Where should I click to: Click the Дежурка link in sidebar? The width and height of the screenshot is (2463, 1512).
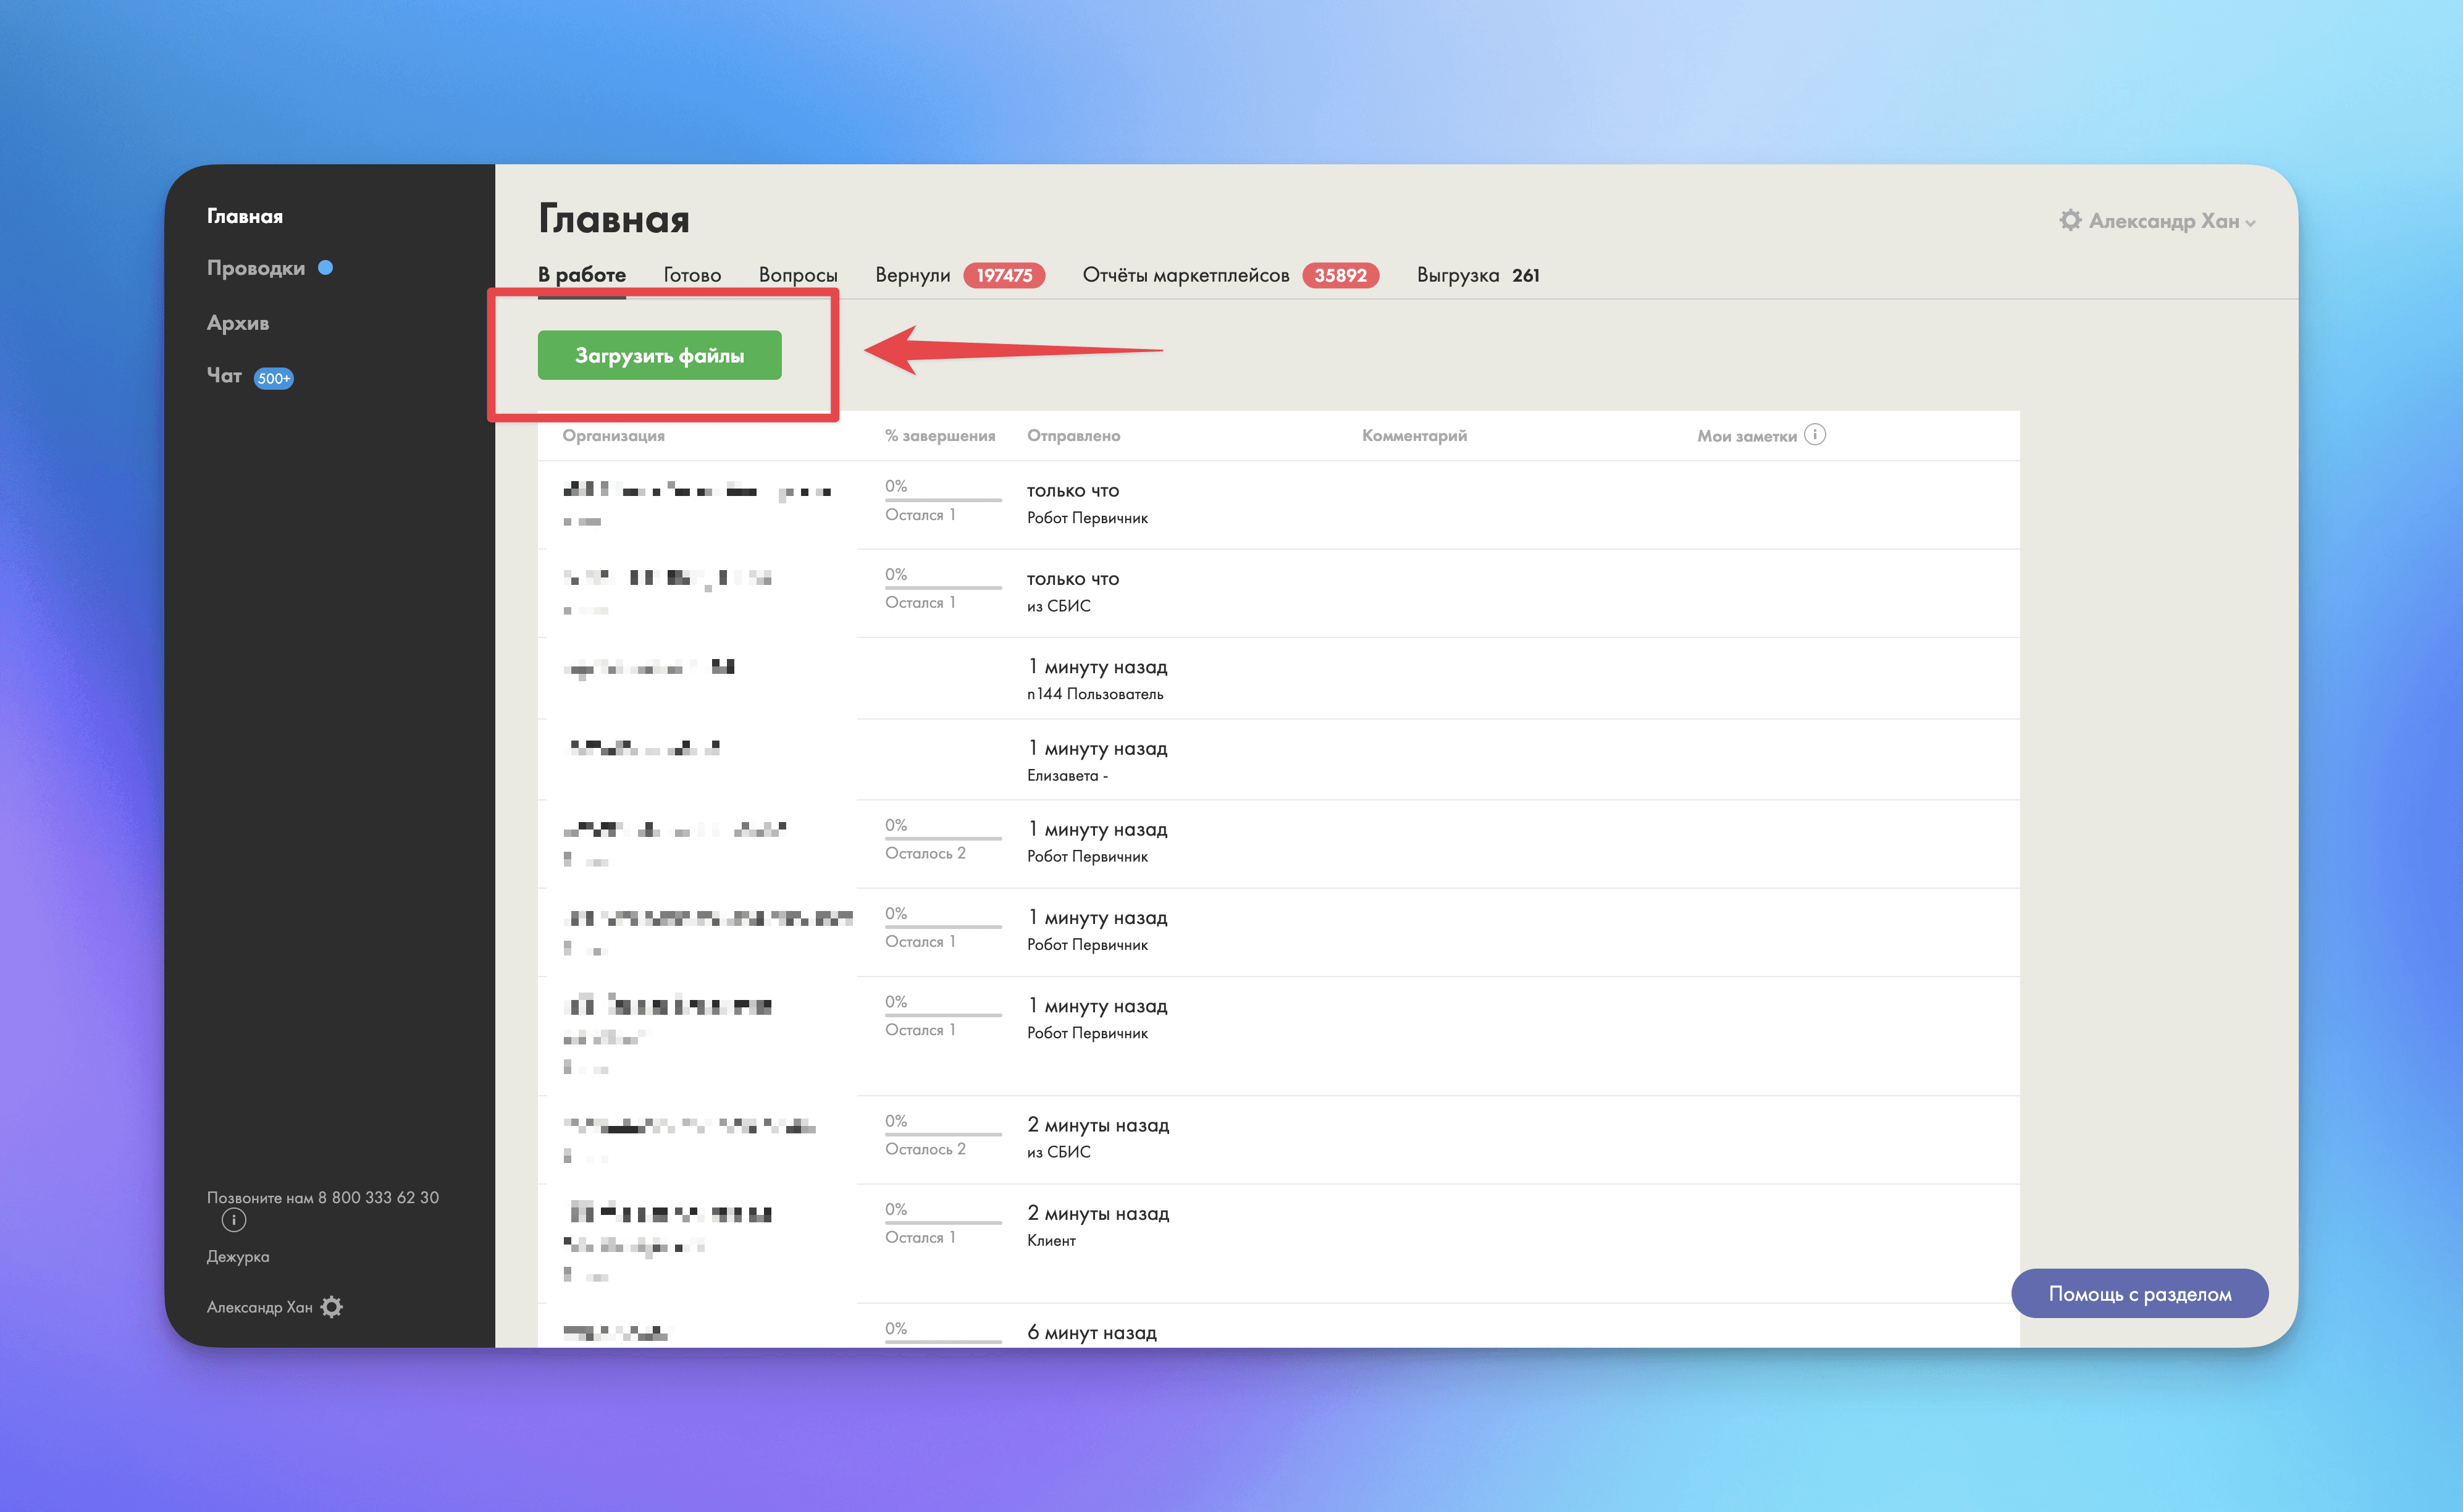click(238, 1256)
